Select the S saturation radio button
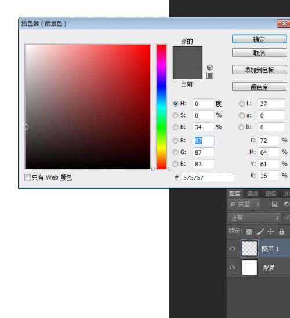290x318 pixels. point(175,115)
